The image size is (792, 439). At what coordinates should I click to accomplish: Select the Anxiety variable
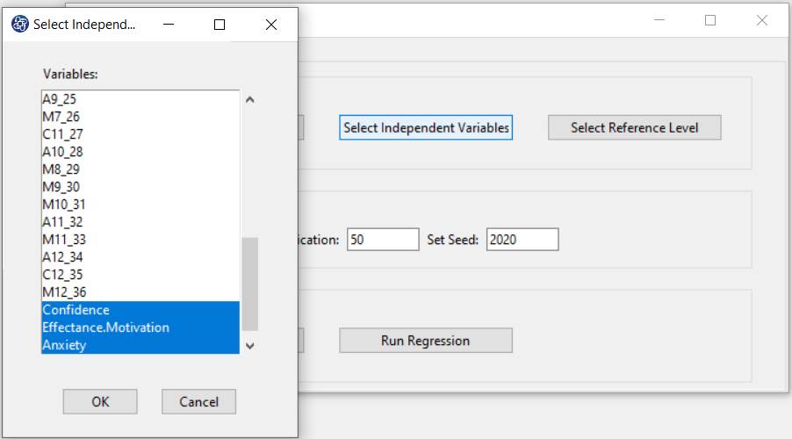(140, 345)
